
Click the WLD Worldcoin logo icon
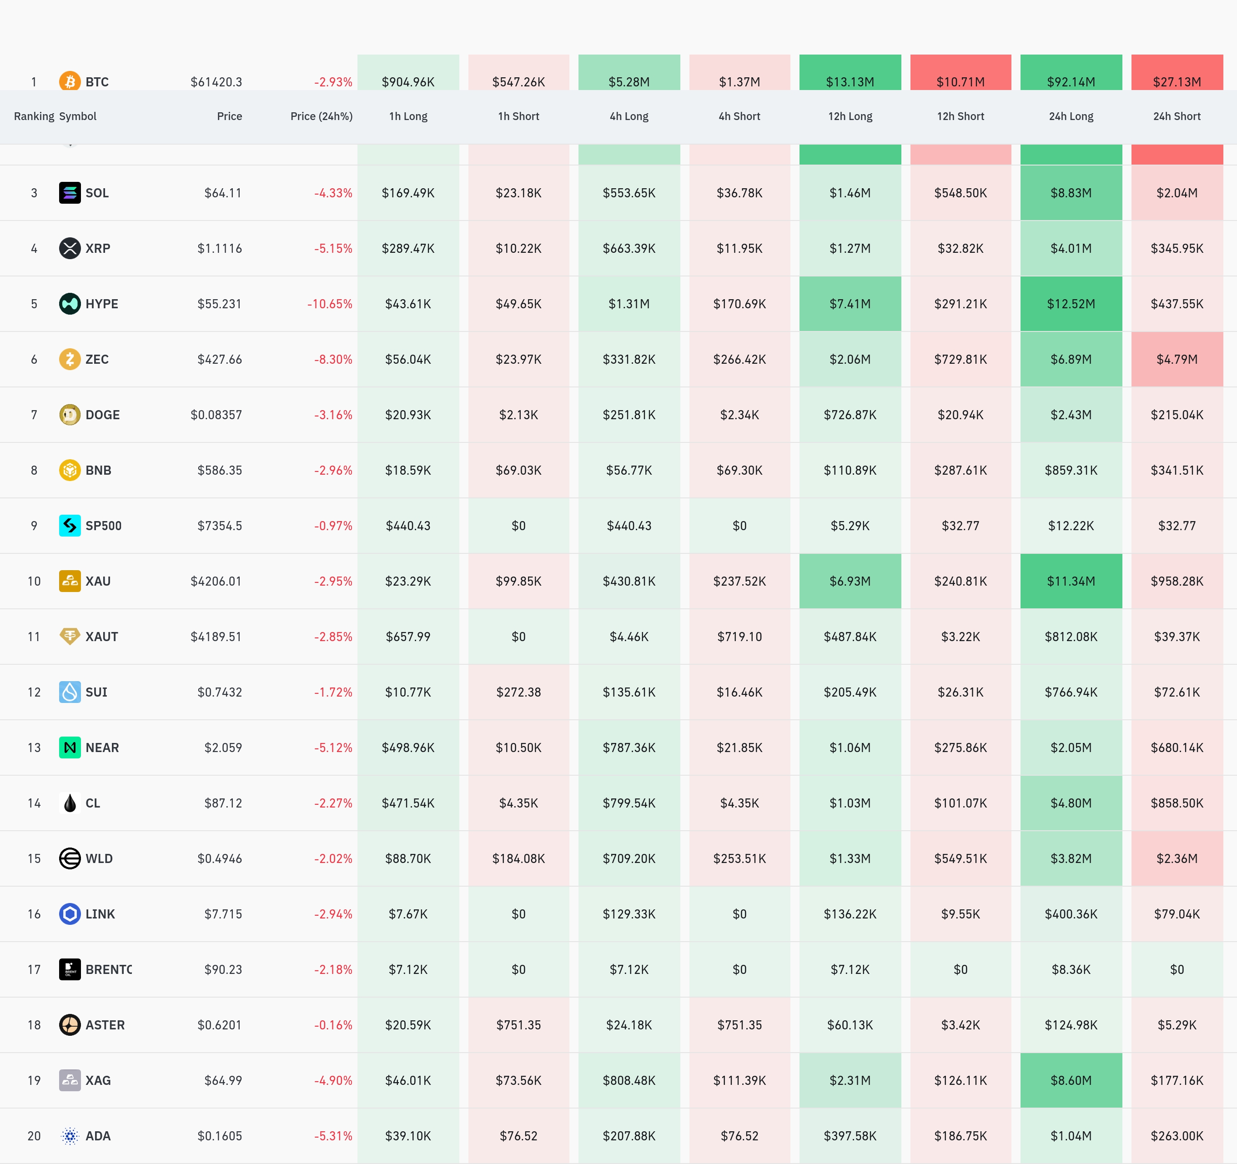click(x=70, y=858)
